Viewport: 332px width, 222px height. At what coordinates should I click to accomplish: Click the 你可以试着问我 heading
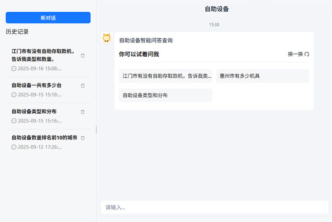[x=139, y=54]
